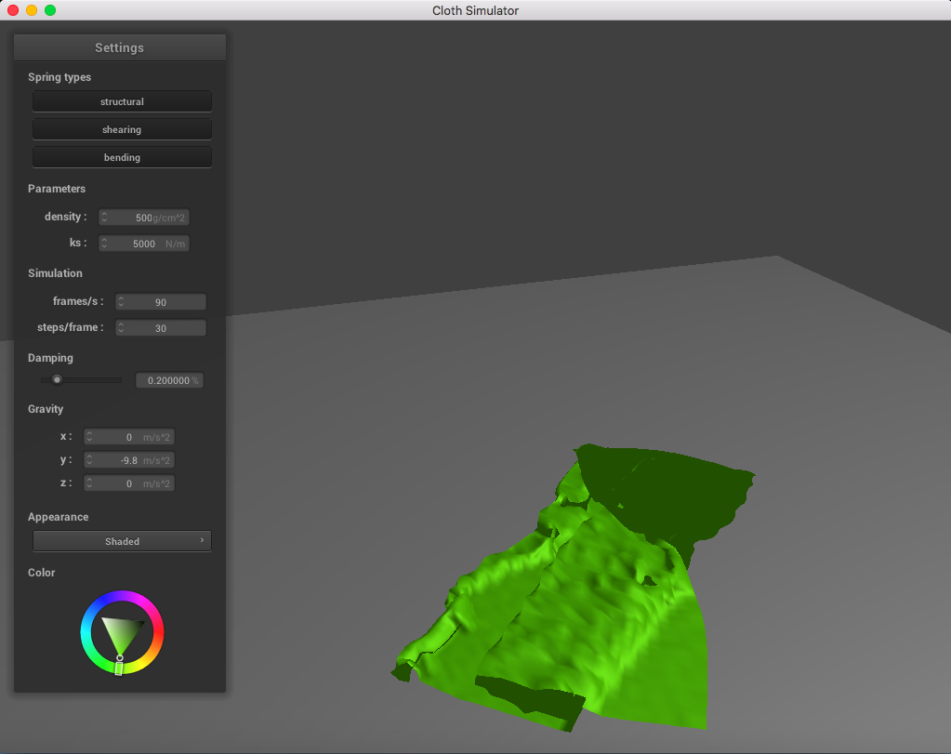This screenshot has height=754, width=951.
Task: Click the Damping slider handle
Action: (x=57, y=379)
